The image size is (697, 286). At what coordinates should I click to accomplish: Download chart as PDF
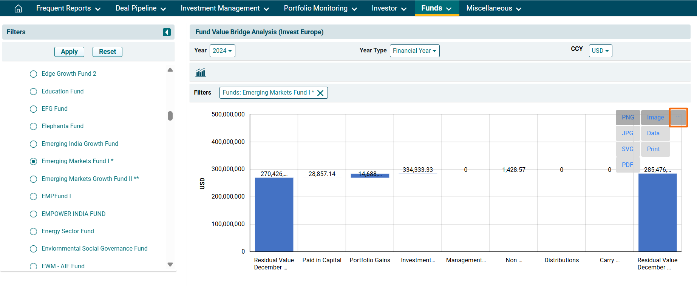coord(627,165)
